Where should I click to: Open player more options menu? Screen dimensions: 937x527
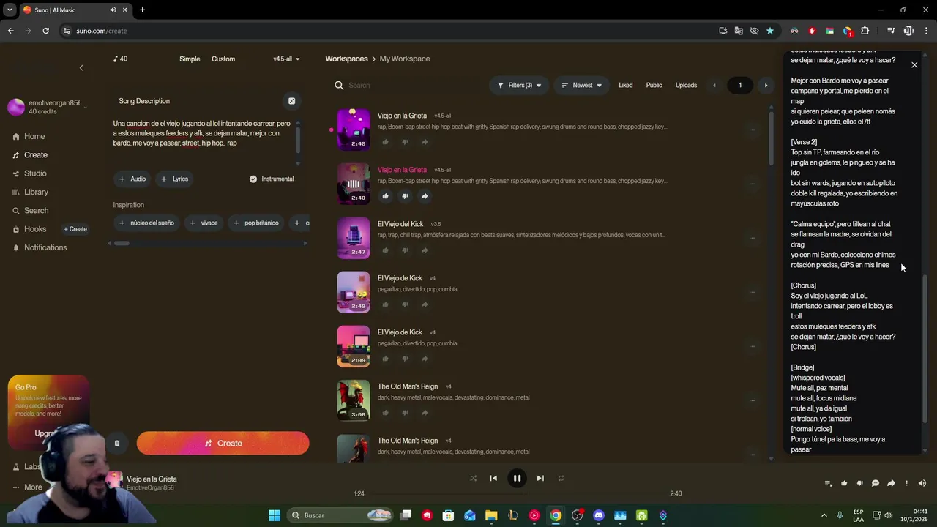[x=906, y=483]
